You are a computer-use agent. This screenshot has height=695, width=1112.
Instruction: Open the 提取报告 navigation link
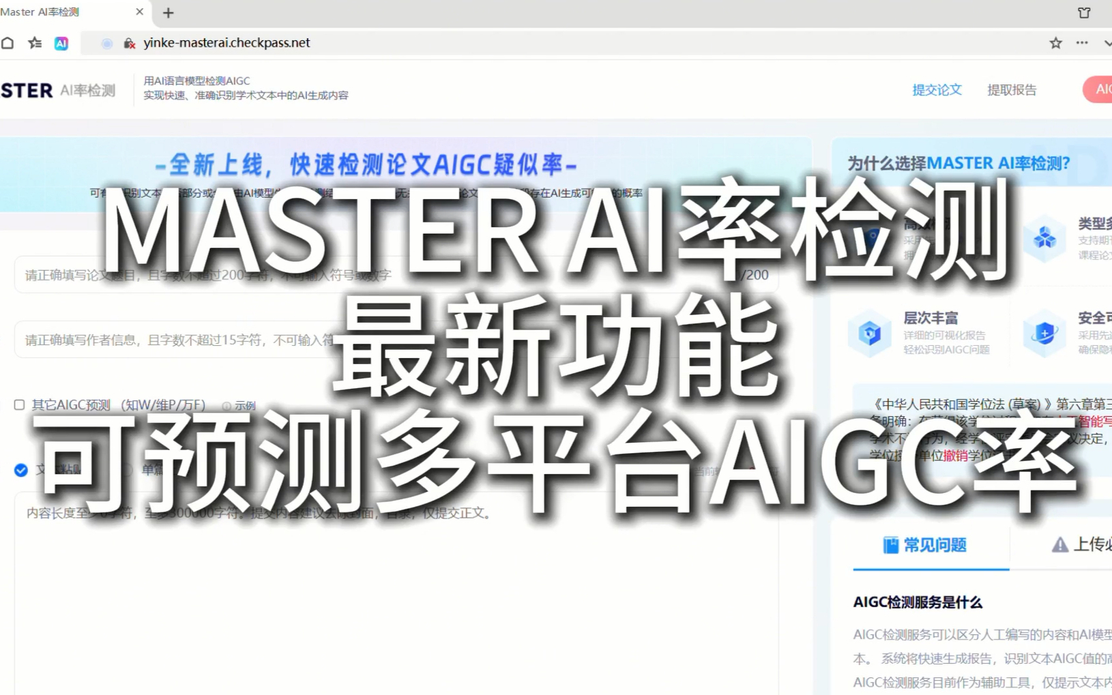1012,90
